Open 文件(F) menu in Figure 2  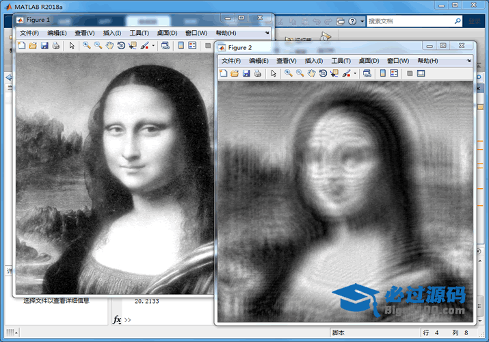coord(231,61)
